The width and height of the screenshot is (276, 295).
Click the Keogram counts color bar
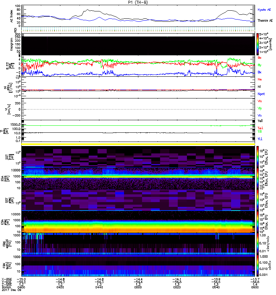[258, 44]
